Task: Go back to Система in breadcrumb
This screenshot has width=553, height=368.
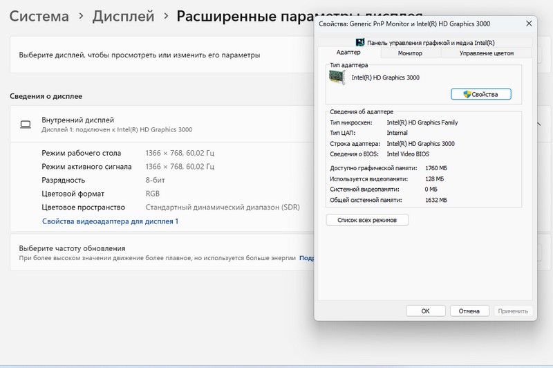Action: click(39, 17)
